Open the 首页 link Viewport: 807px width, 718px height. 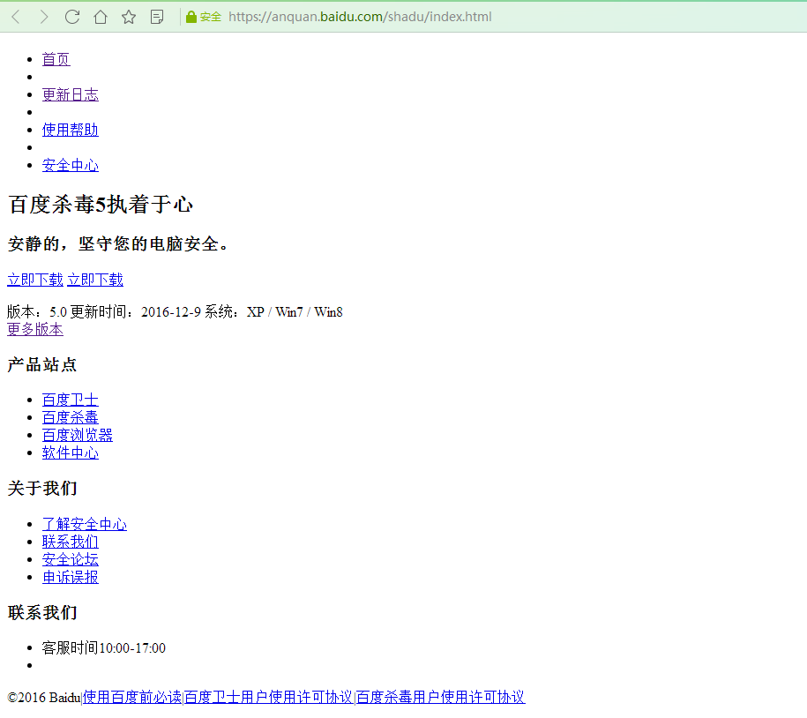56,59
